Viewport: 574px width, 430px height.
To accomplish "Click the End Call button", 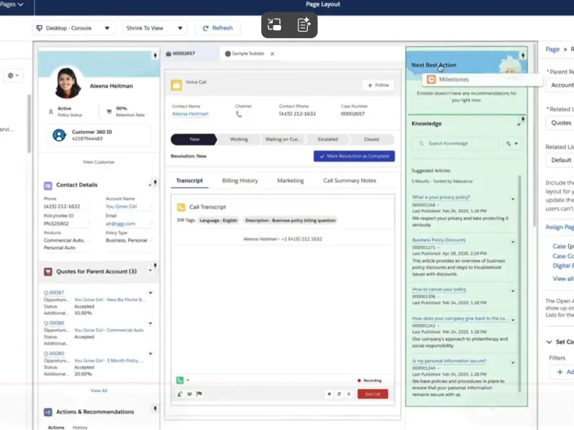I will (372, 393).
